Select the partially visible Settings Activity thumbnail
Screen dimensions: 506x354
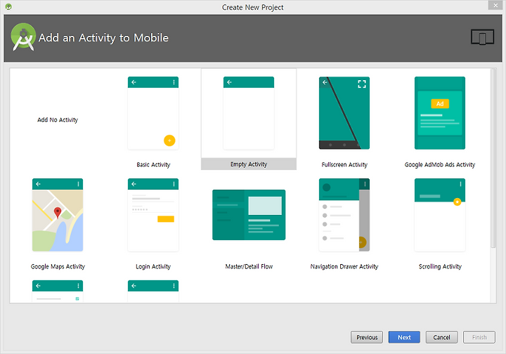(58, 291)
